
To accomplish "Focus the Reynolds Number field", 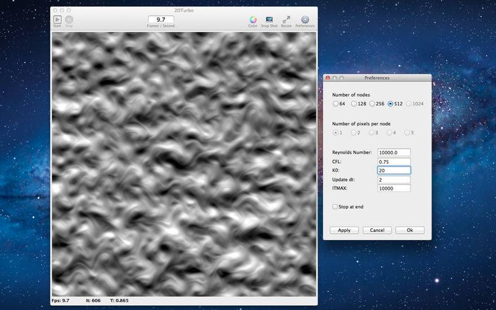I will coord(394,153).
